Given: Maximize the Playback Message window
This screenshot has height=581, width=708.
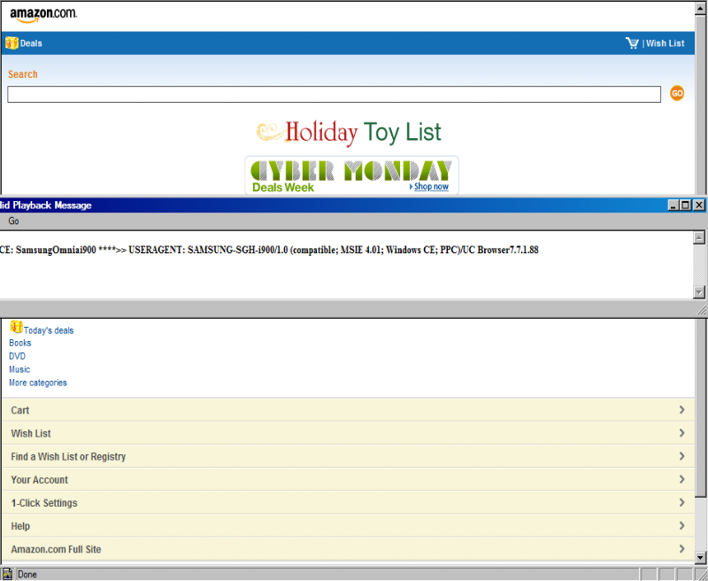Looking at the screenshot, I should point(685,205).
